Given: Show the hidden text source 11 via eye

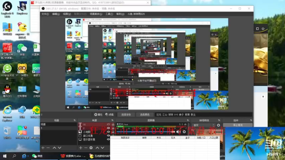Looking at the screenshot, I should tap(109, 124).
